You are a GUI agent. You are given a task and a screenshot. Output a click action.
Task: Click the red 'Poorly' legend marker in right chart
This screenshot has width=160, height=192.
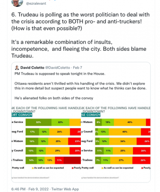[x=142, y=168]
